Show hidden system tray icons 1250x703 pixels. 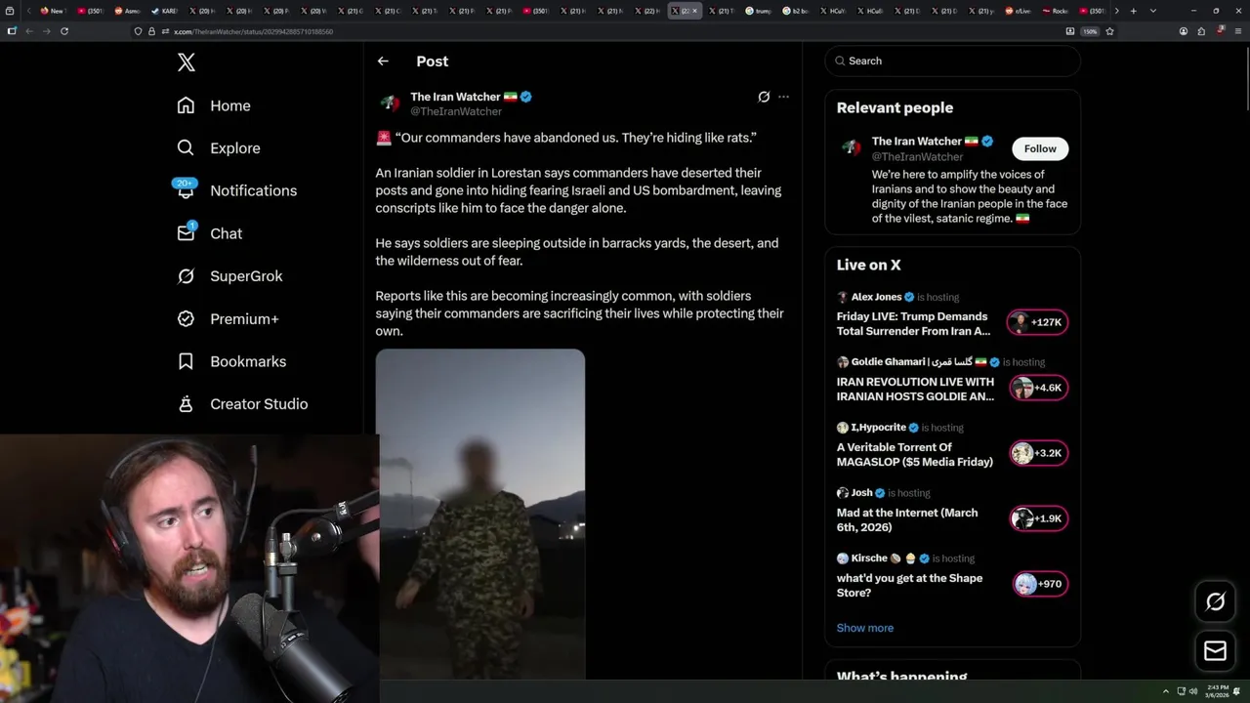[x=1165, y=691]
